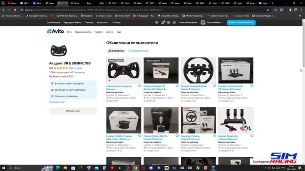Open the Авто category
The image size is (305, 171).
[69, 32]
